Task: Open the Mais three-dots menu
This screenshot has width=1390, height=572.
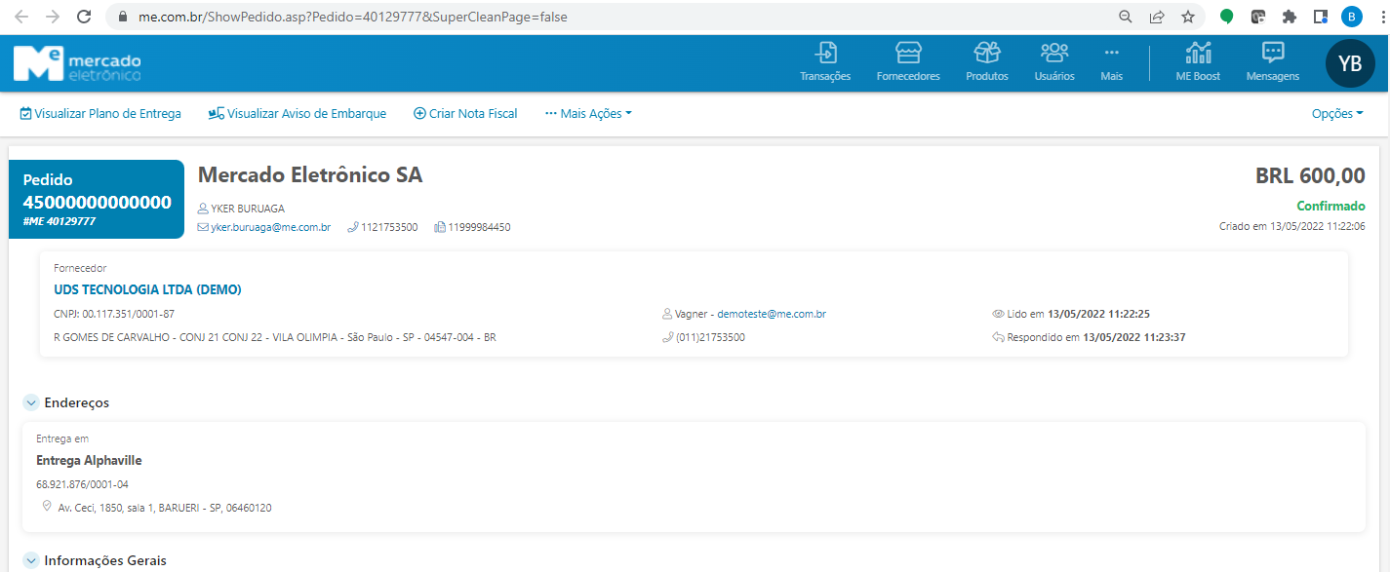Action: (x=1112, y=61)
